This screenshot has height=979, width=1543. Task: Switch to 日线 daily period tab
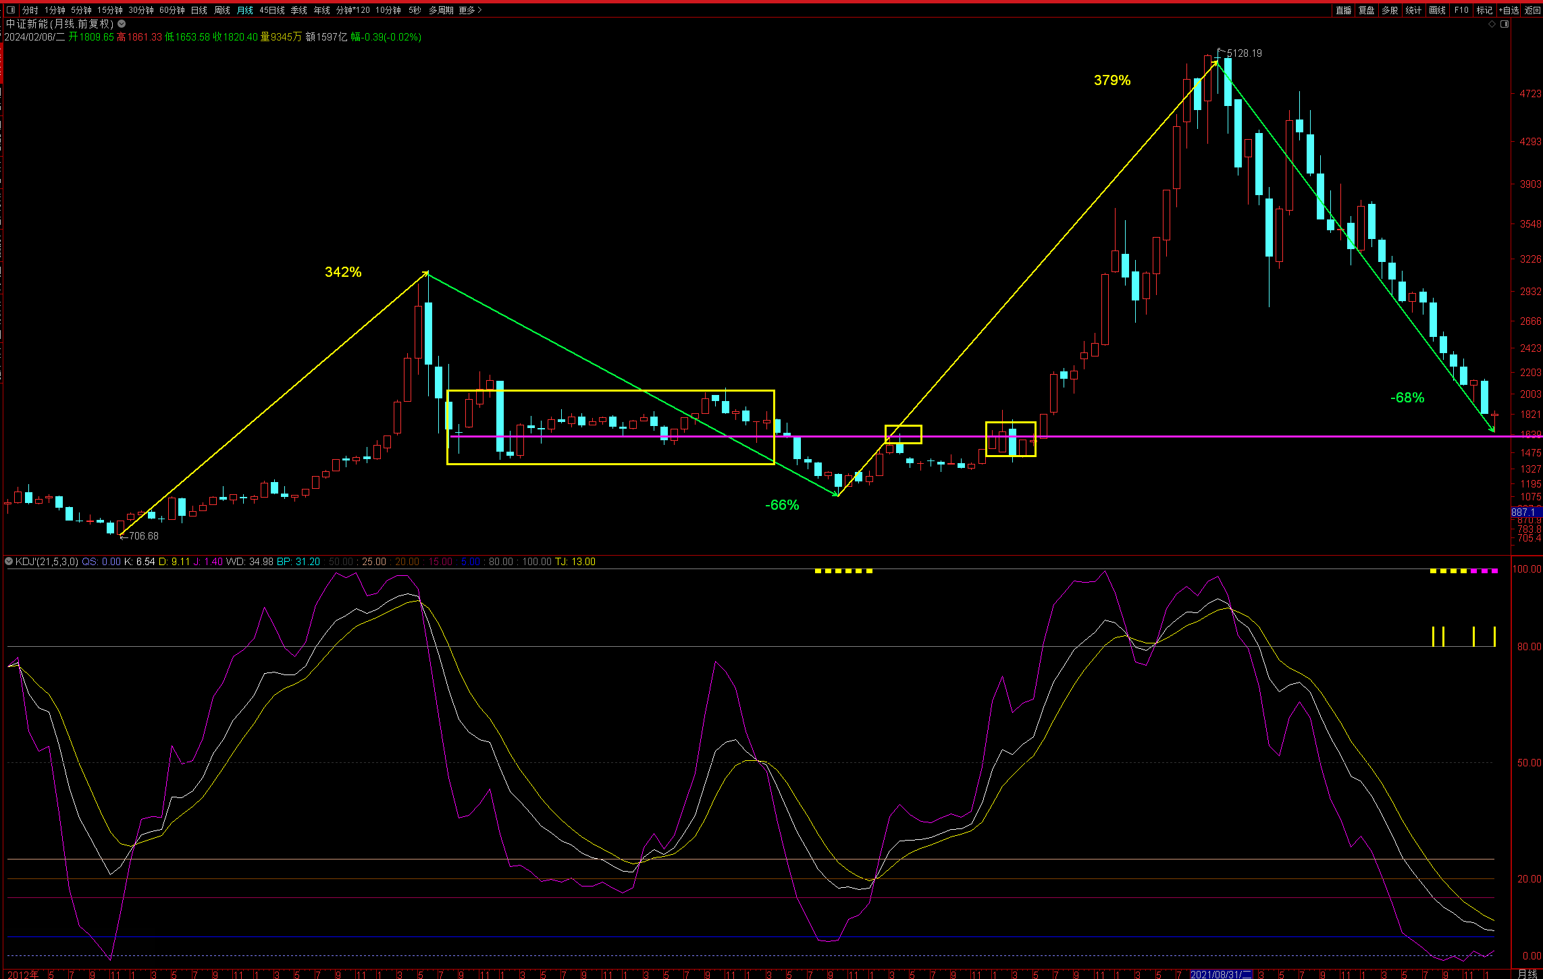point(199,10)
